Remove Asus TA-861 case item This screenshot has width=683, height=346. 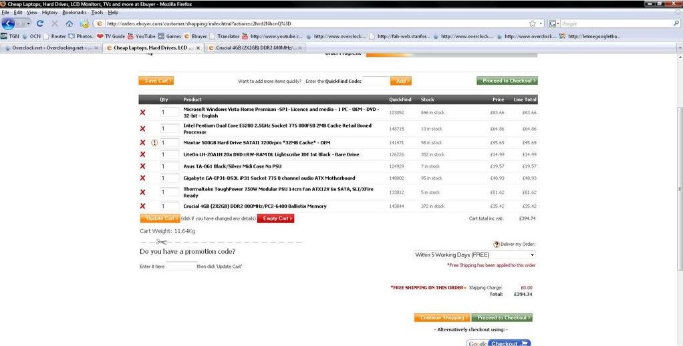(x=142, y=166)
